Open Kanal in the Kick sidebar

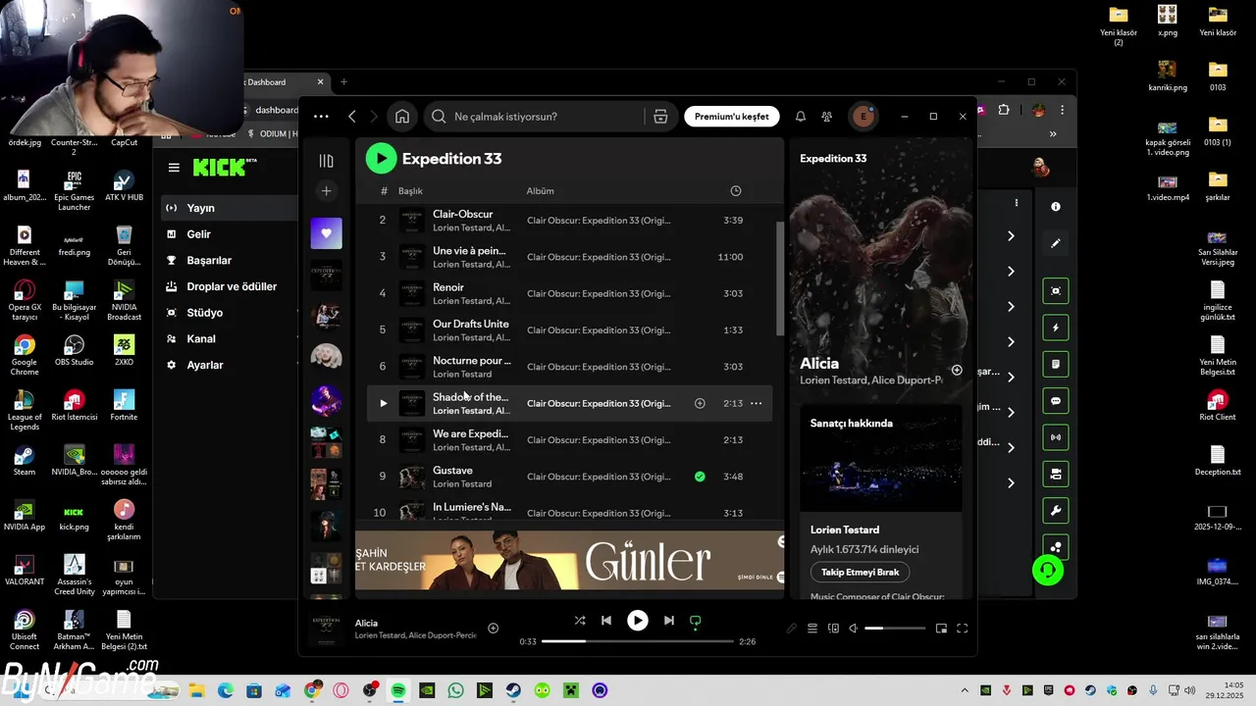[x=201, y=338]
